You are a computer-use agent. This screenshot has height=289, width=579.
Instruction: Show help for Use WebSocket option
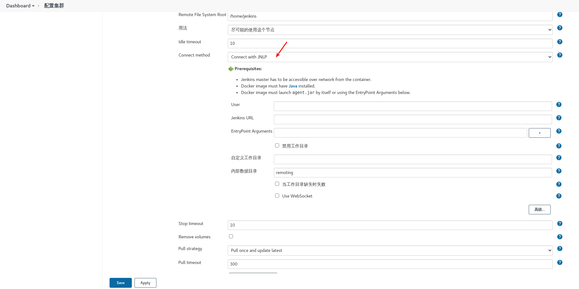coord(559,196)
